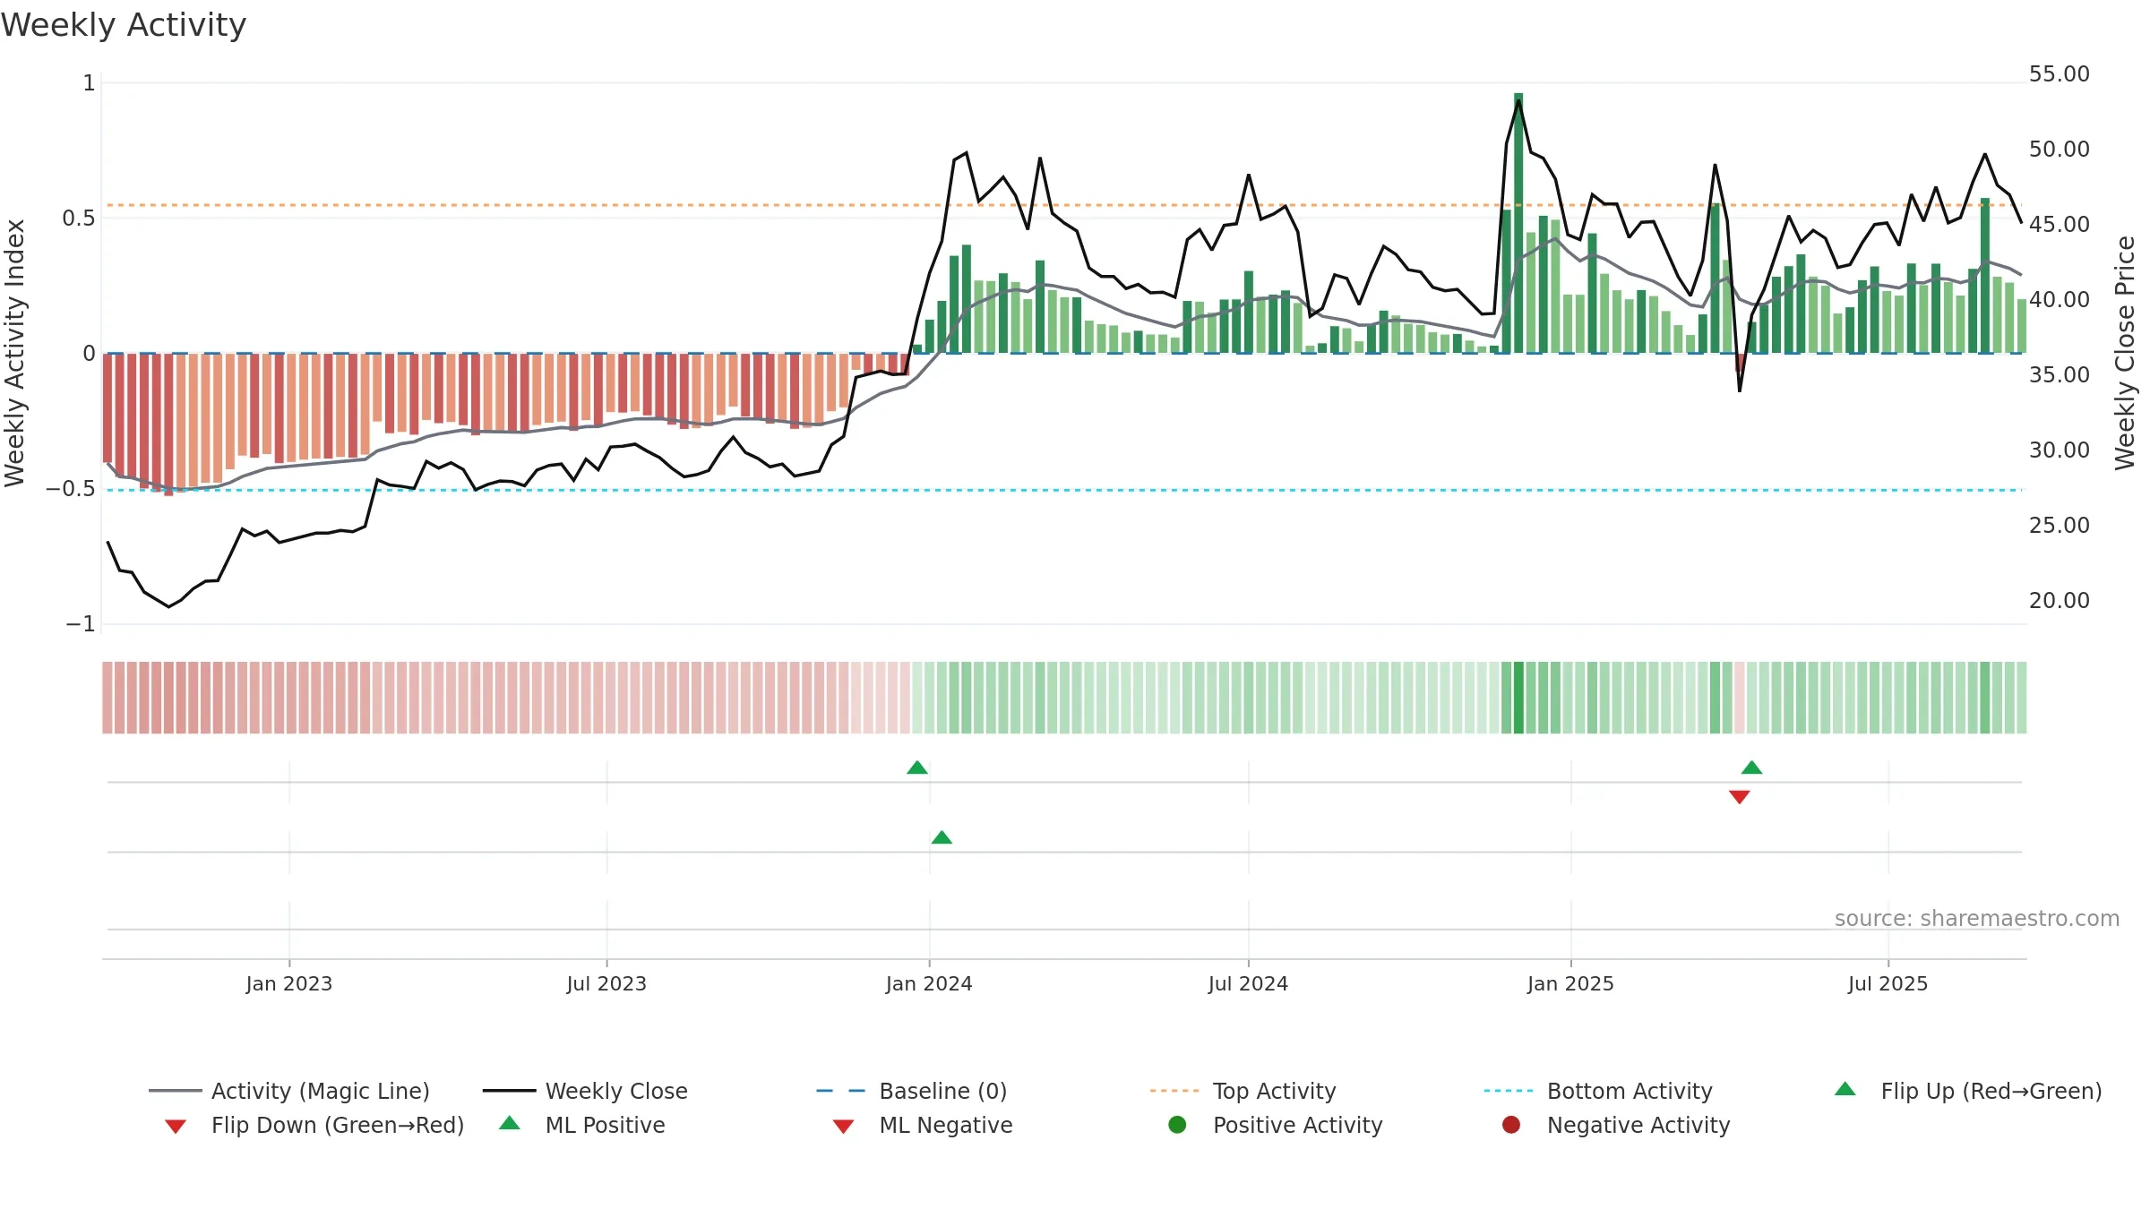Image resolution: width=2150 pixels, height=1209 pixels.
Task: Click the 20.00 price axis tick
Action: coord(2059,600)
